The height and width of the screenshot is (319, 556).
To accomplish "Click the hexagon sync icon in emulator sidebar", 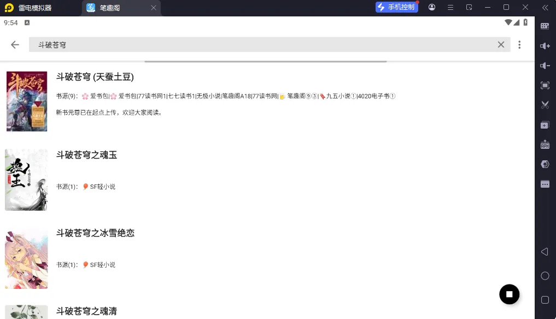I will (x=545, y=164).
